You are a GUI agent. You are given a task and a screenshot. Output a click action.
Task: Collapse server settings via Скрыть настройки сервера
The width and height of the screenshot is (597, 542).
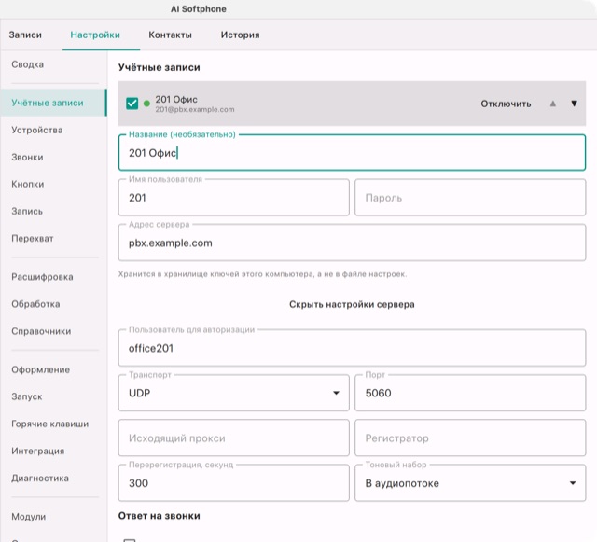(352, 304)
